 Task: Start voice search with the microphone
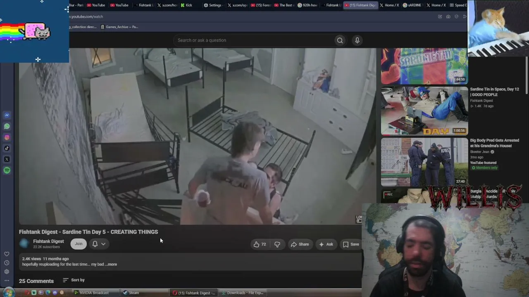click(x=357, y=40)
